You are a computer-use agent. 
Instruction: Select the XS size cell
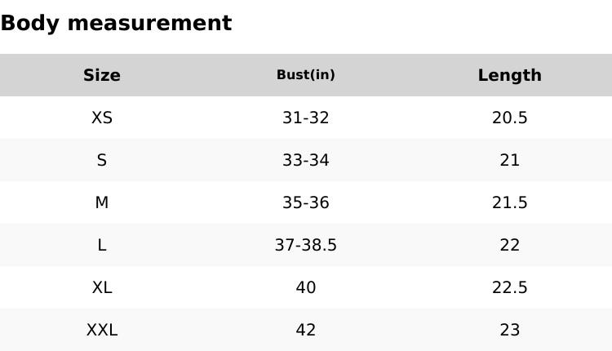coord(102,118)
